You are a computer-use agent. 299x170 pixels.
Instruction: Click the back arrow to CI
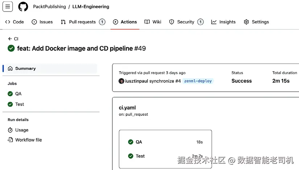coord(10,39)
